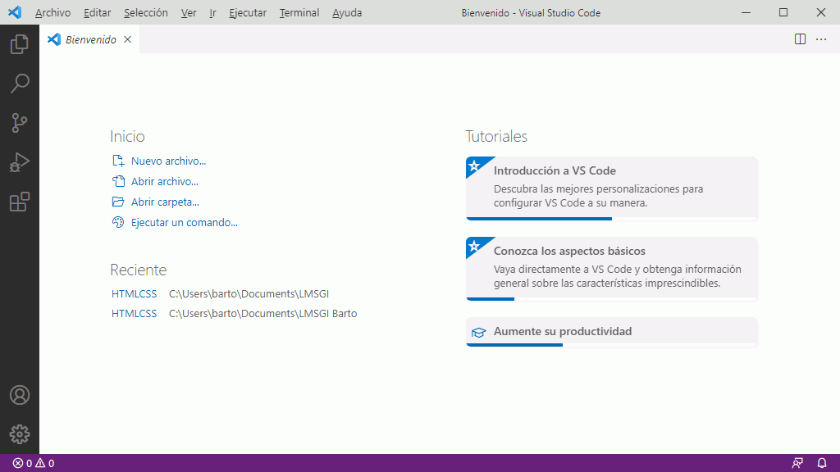This screenshot has width=840, height=472.
Task: Click the VS Code logo in title bar
Action: click(x=15, y=12)
